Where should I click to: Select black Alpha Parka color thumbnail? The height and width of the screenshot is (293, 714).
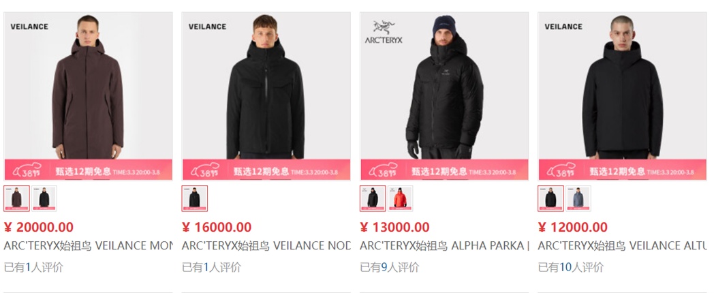373,198
